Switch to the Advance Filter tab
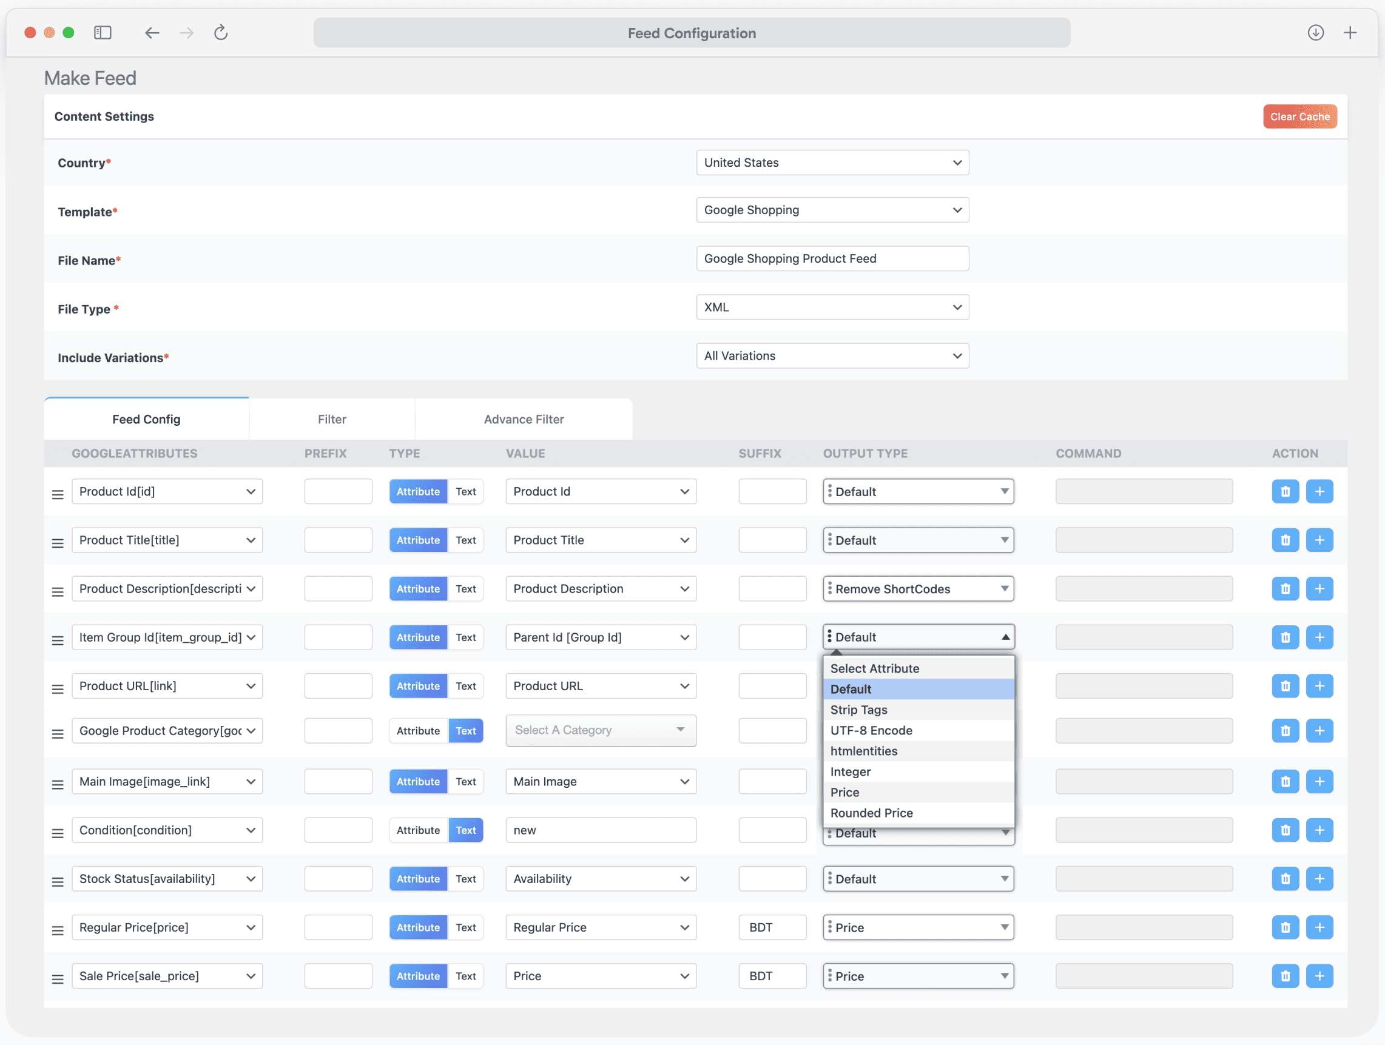The height and width of the screenshot is (1045, 1385). pos(524,419)
